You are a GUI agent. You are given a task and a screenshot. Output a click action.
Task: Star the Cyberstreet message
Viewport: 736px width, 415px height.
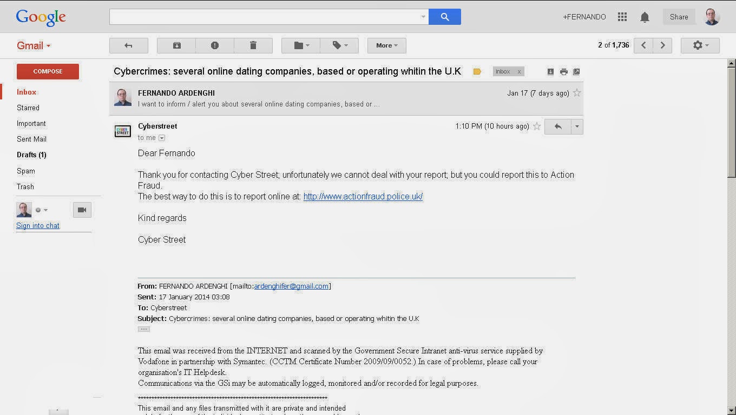point(537,126)
